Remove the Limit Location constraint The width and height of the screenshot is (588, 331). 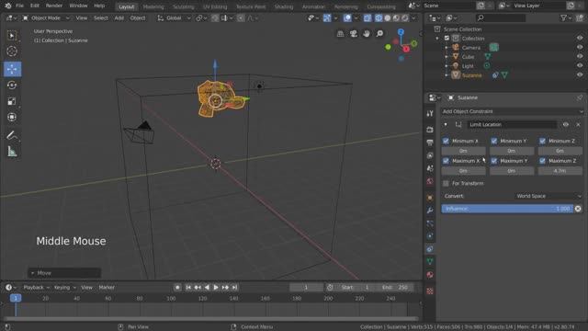[x=578, y=124]
